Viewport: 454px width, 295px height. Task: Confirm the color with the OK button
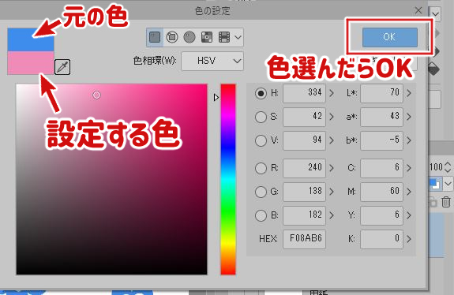pyautogui.click(x=390, y=37)
